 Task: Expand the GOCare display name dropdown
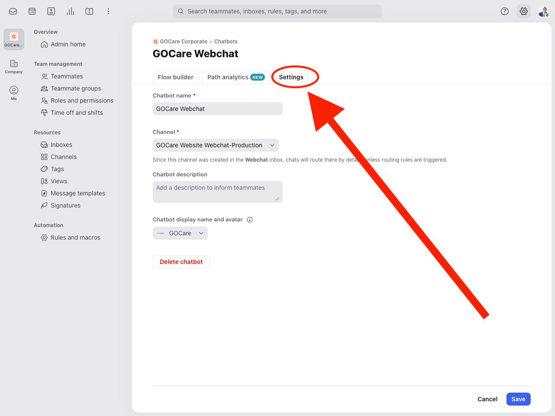pos(180,233)
